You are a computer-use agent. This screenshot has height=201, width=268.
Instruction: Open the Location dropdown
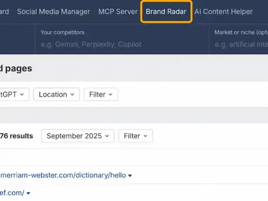tap(56, 94)
